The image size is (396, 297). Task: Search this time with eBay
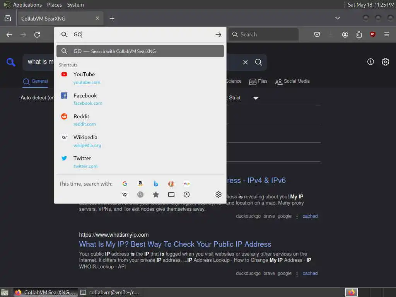coord(187,184)
